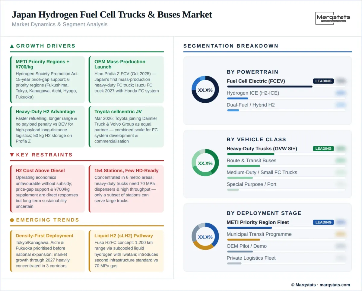The image size is (362, 291).
Task: Click the Marqstats logo in the header
Action: [333, 19]
